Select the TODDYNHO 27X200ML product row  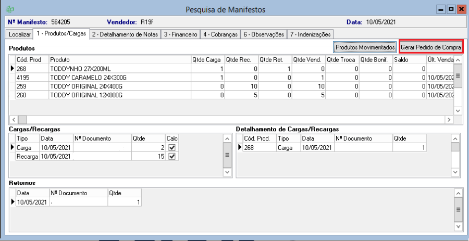pos(88,69)
